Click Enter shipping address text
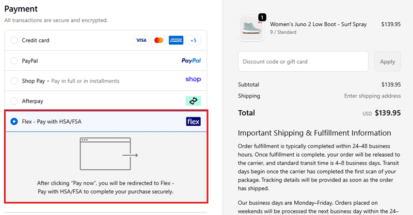This screenshot has height=215, width=413. (372, 96)
